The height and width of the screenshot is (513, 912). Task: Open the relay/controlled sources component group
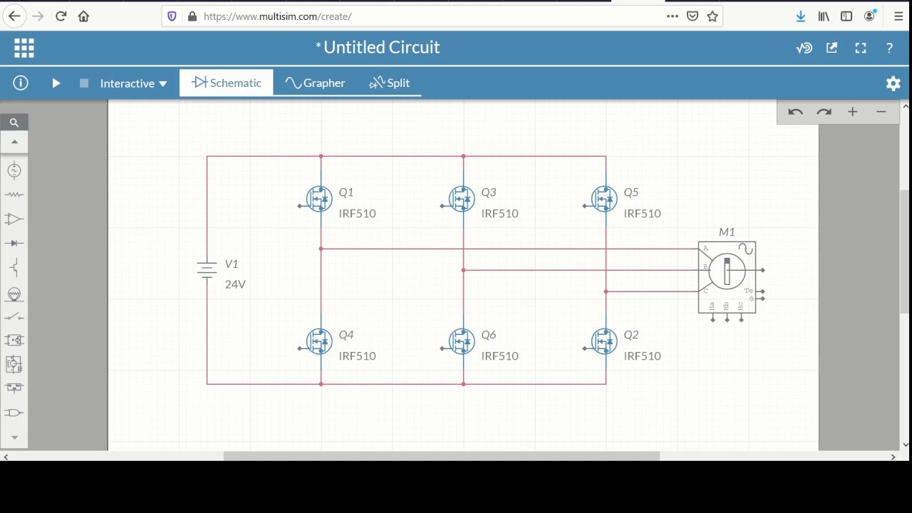(x=14, y=340)
